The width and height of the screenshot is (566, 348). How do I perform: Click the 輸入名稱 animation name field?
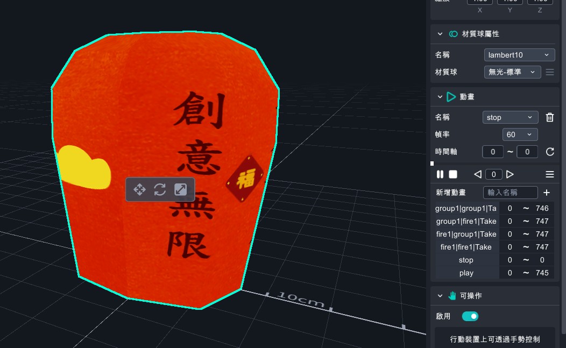tap(511, 193)
